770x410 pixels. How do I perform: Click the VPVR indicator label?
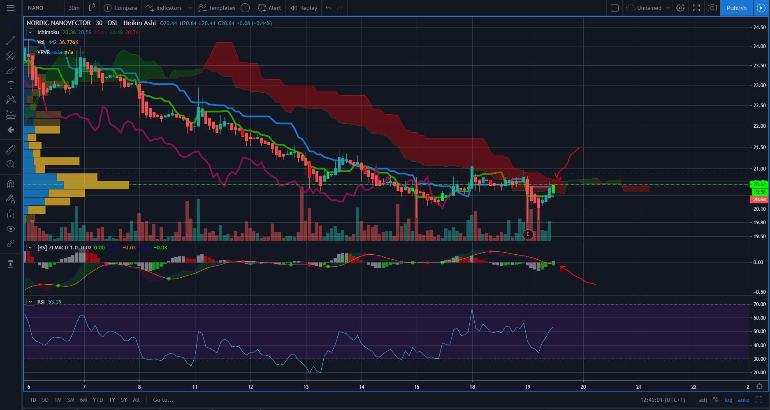44,52
